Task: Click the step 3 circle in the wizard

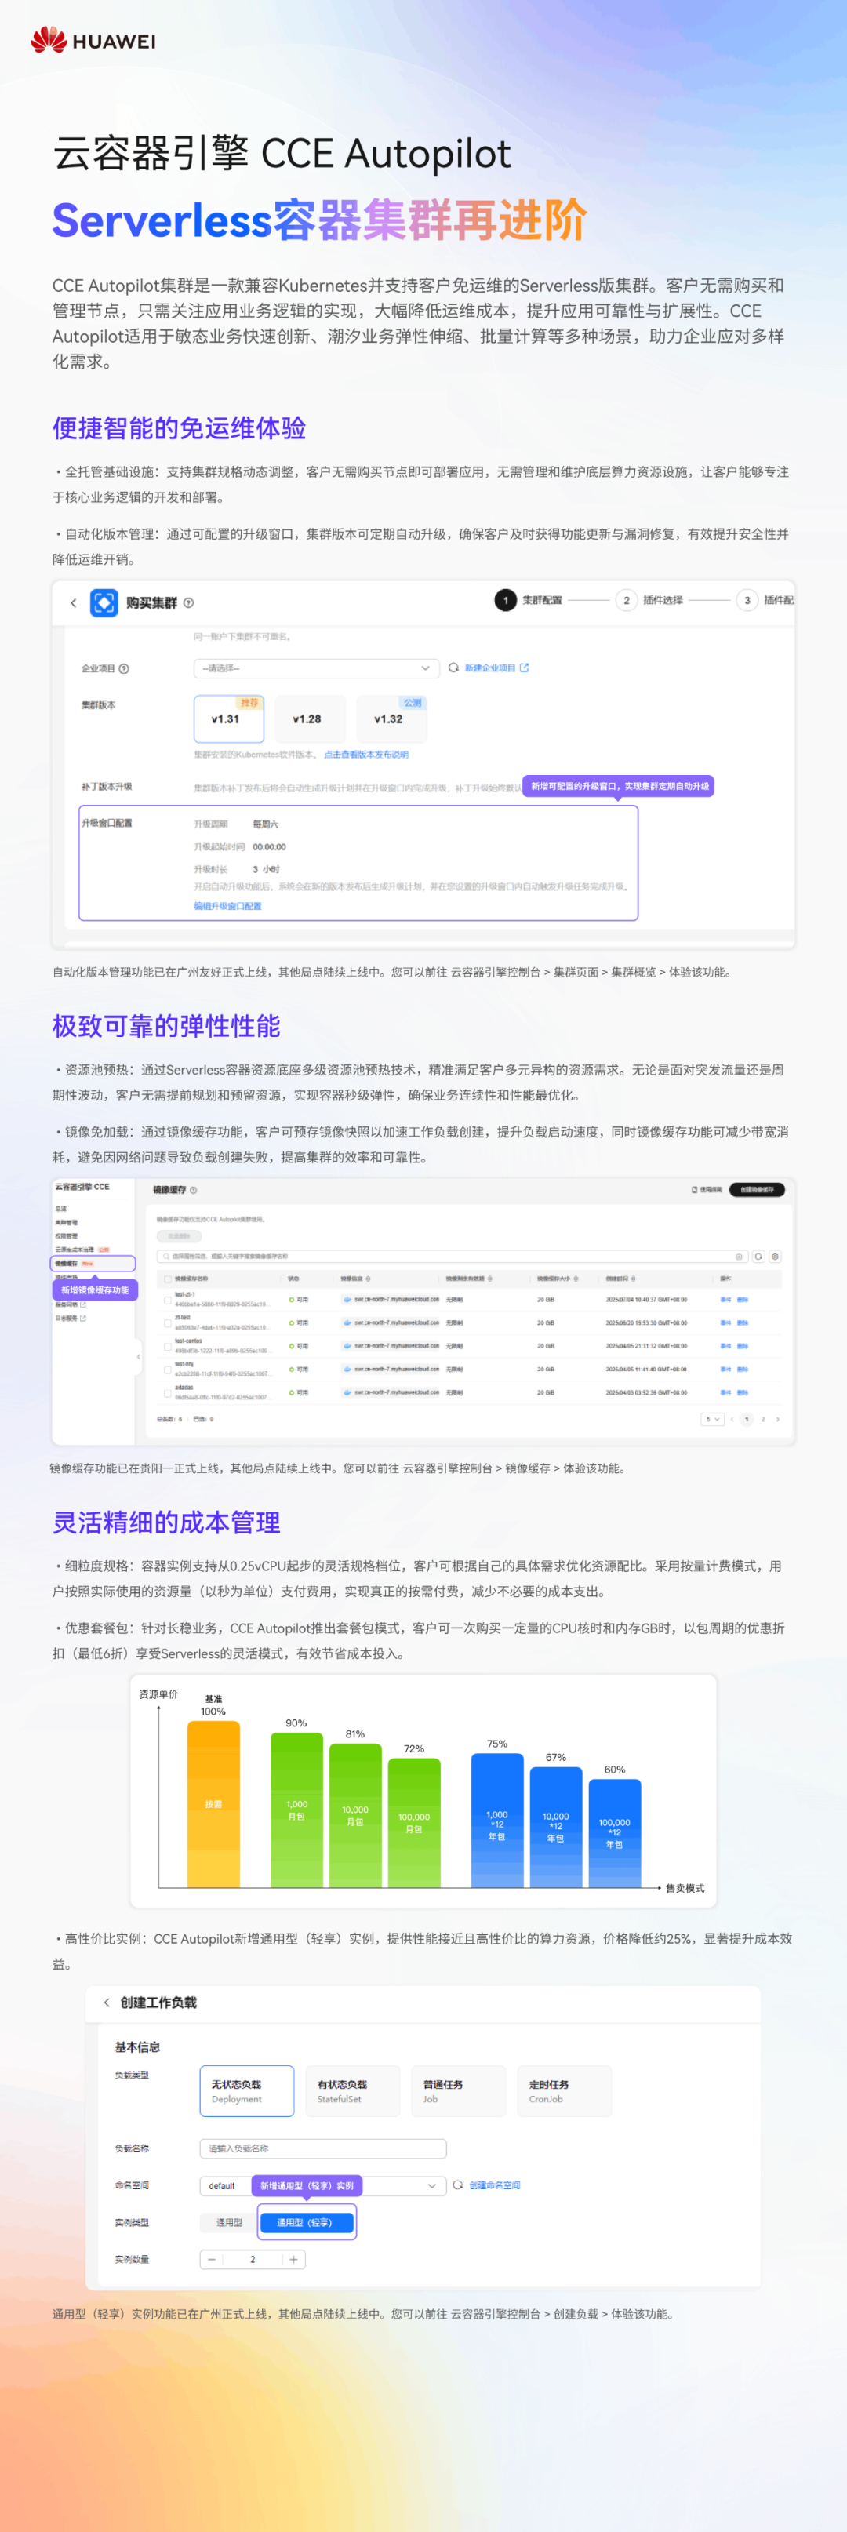Action: click(747, 601)
